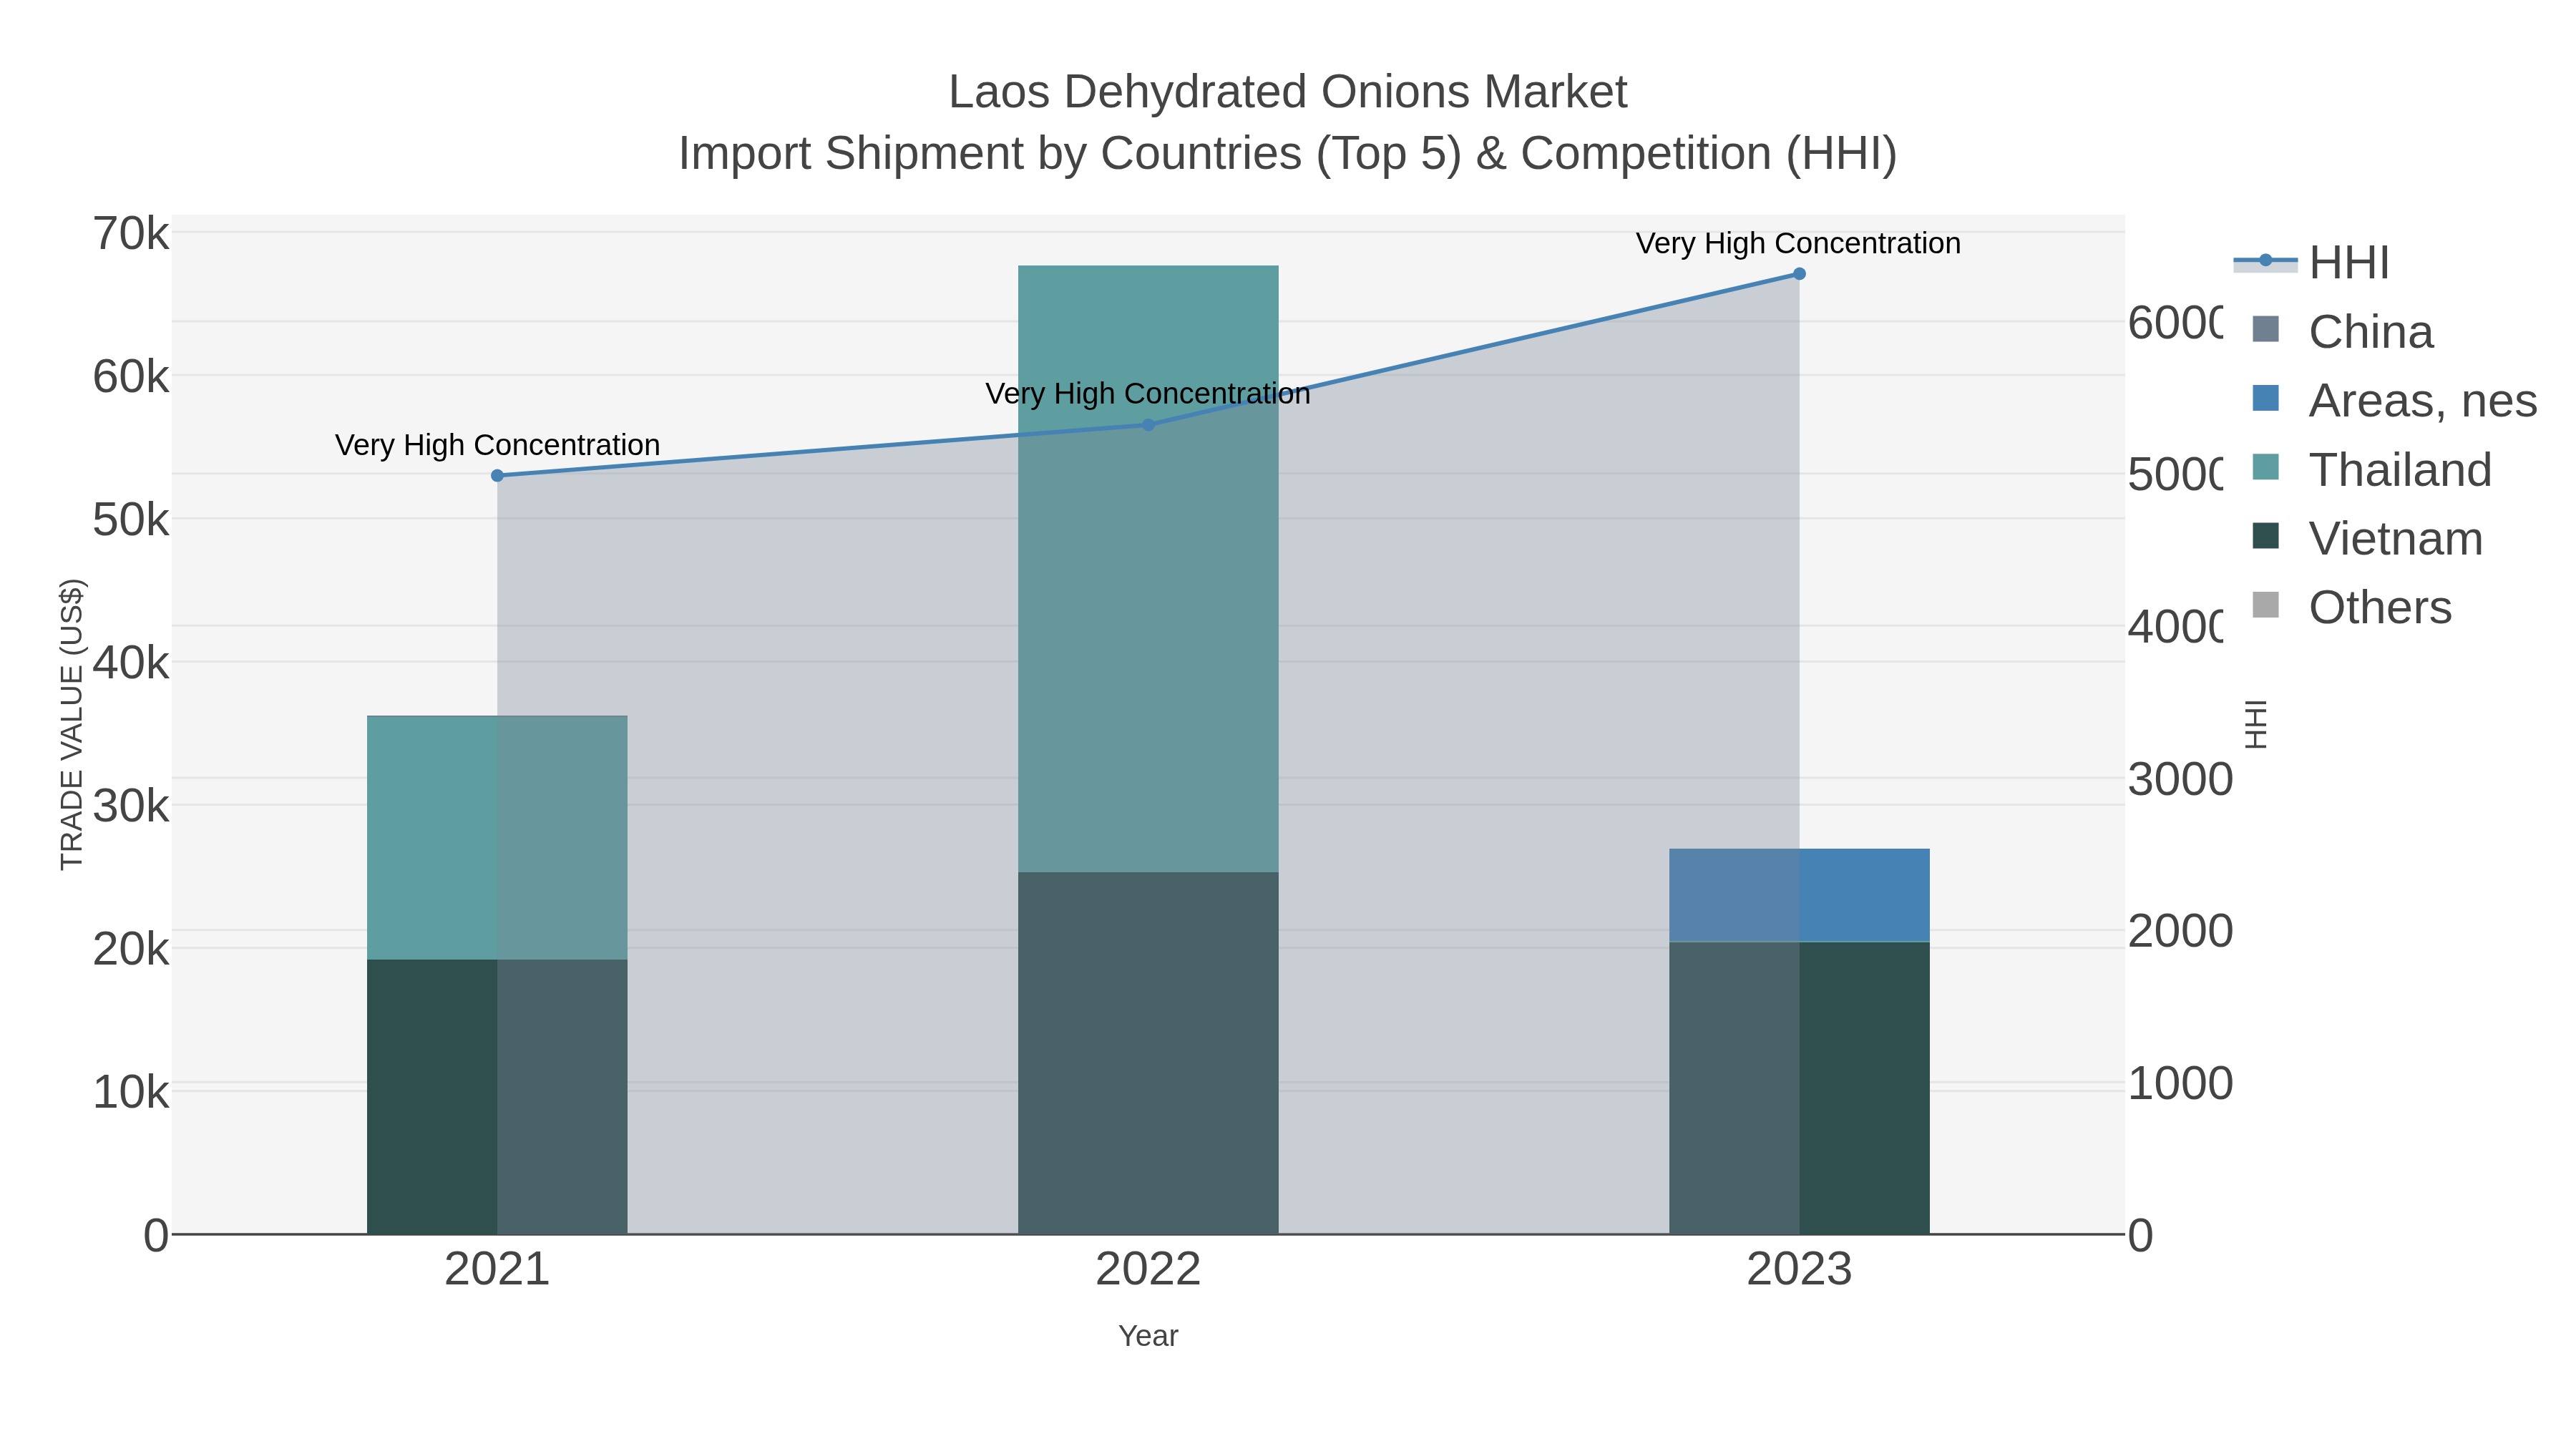Click the 2000 right axis tick

pos(2180,931)
